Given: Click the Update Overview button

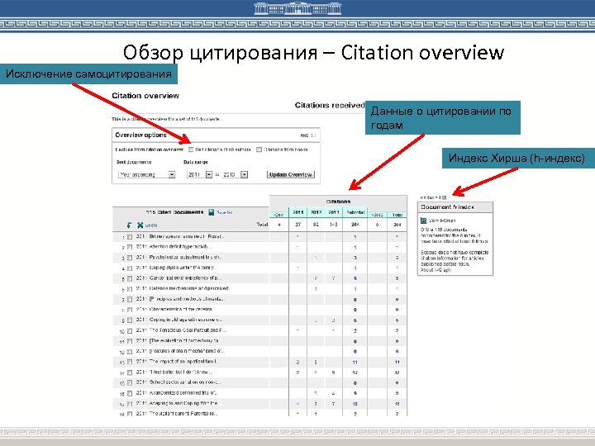Looking at the screenshot, I should click(291, 174).
